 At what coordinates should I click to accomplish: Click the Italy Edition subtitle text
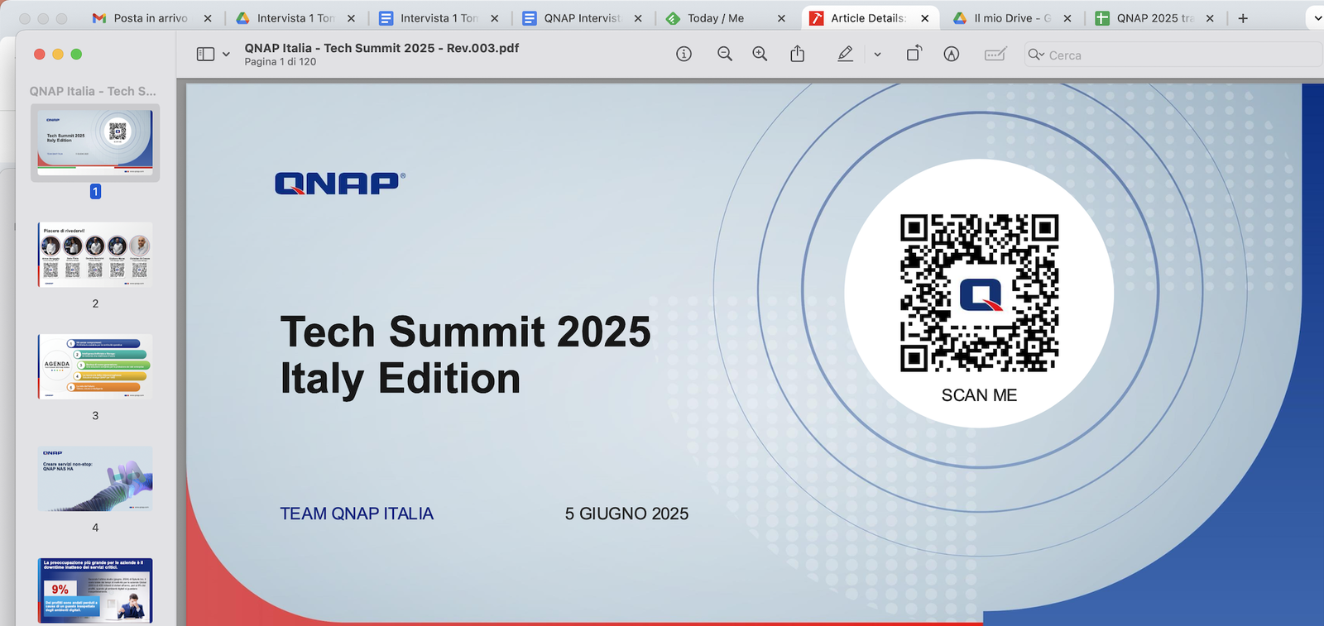tap(401, 379)
